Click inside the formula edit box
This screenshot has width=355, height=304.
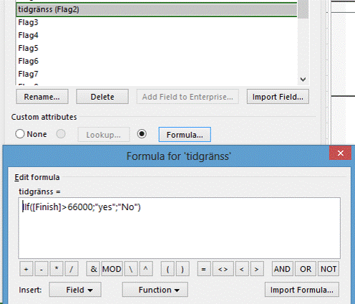tap(179, 228)
